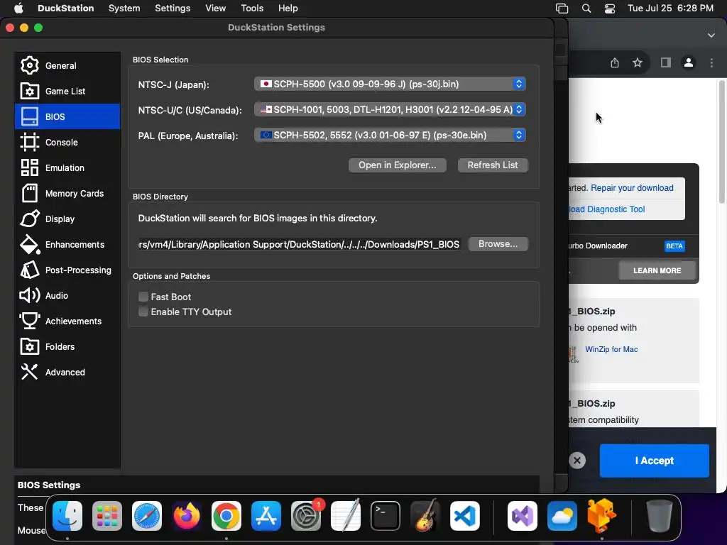The width and height of the screenshot is (727, 545).
Task: Click the BIOS directory path field
Action: pyautogui.click(x=300, y=244)
